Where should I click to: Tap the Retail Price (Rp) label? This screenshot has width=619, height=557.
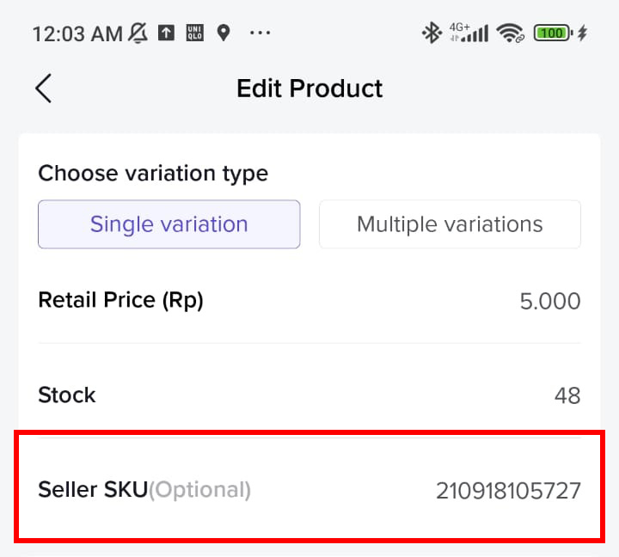[121, 300]
